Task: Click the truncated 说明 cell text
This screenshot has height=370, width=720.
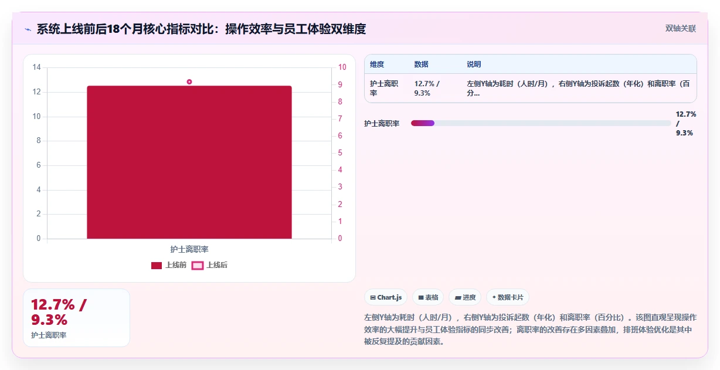Action: 578,88
